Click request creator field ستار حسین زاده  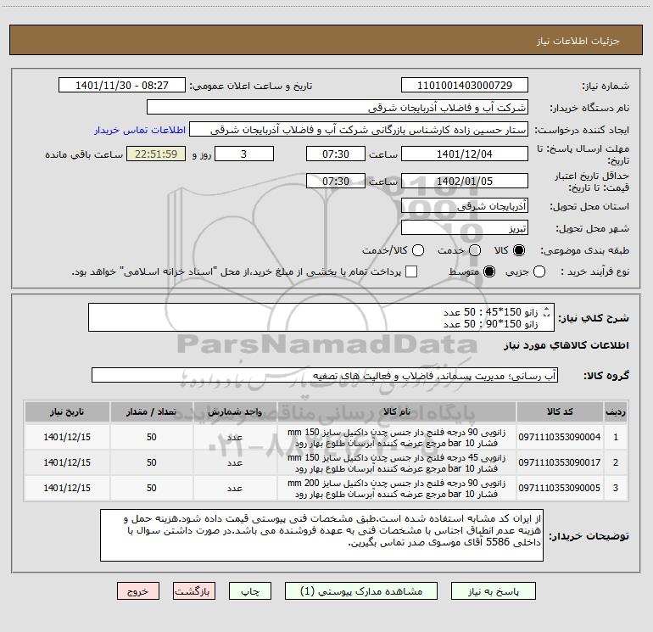[359, 130]
